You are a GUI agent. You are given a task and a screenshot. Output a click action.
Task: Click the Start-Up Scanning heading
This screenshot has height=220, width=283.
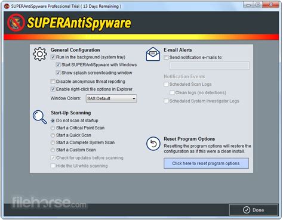71,113
